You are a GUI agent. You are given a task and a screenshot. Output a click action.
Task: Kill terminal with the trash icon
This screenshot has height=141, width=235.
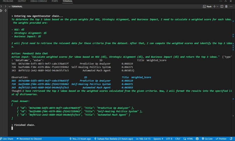click(226, 6)
